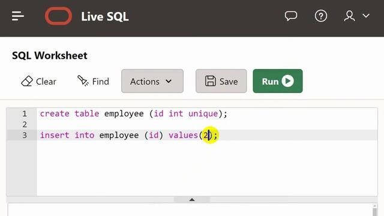
Task: Save the SQL worksheet
Action: pos(221,81)
